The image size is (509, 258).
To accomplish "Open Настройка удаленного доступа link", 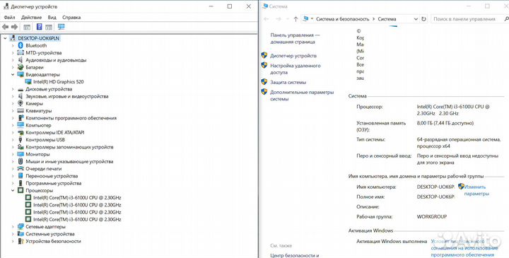I will point(295,69).
